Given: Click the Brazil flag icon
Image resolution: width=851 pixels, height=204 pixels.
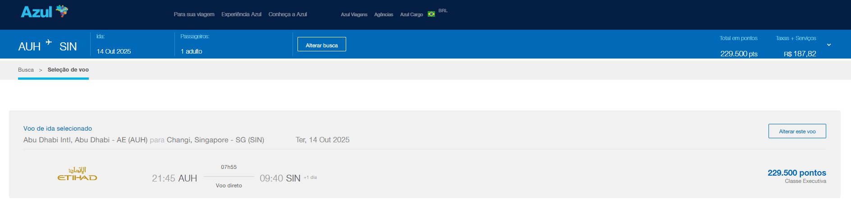Looking at the screenshot, I should pos(431,14).
